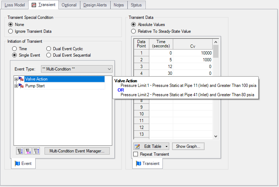Click the Edit Table pencil icon
Viewport: 279px width, 187px height.
click(x=137, y=146)
